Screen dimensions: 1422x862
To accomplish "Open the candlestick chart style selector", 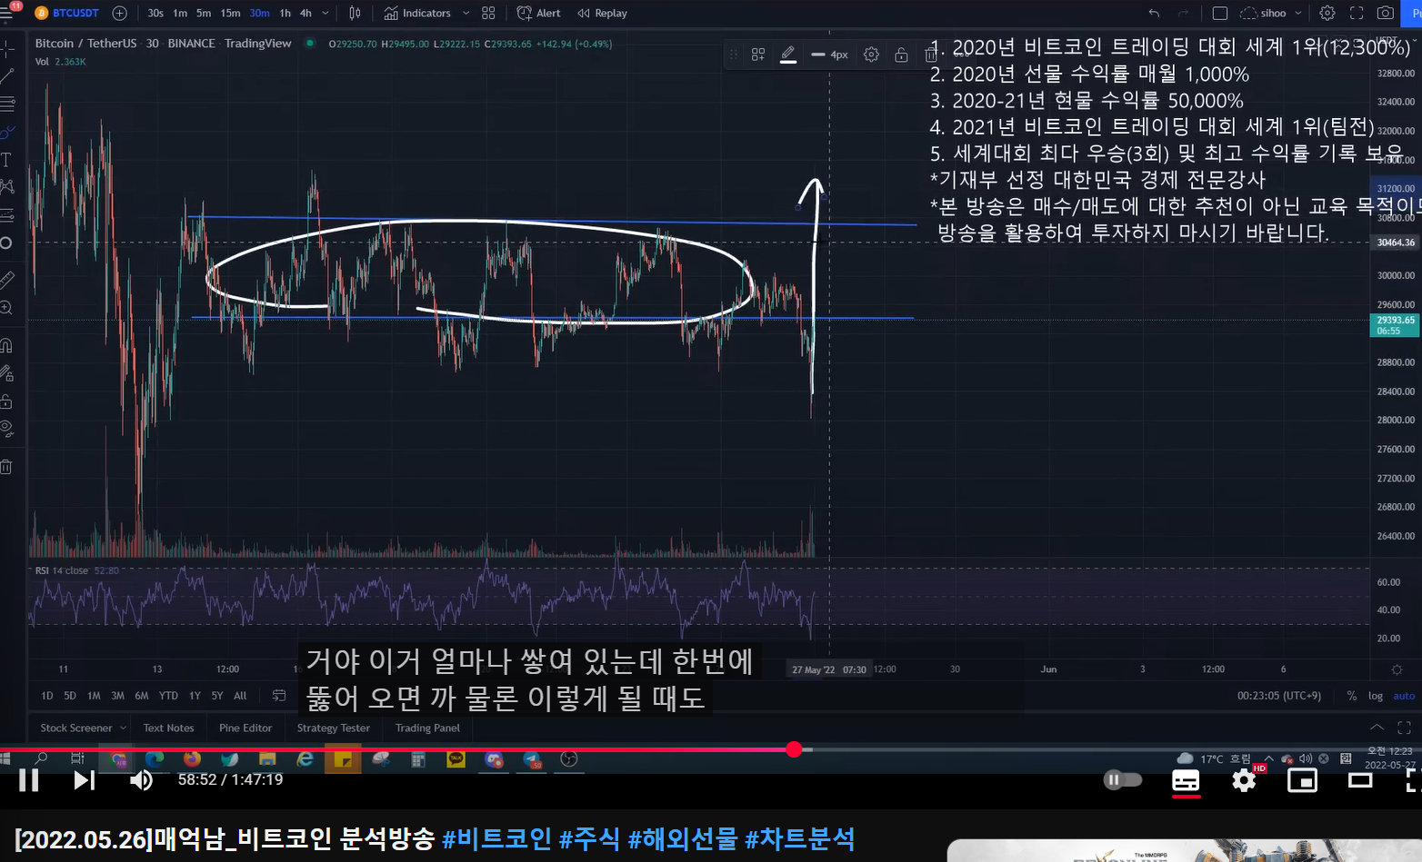I will pos(355,13).
